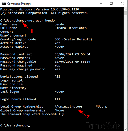Click the 'Hindro Hindrianto' full name value
Screen dimensions: 128x131
coord(70,28)
